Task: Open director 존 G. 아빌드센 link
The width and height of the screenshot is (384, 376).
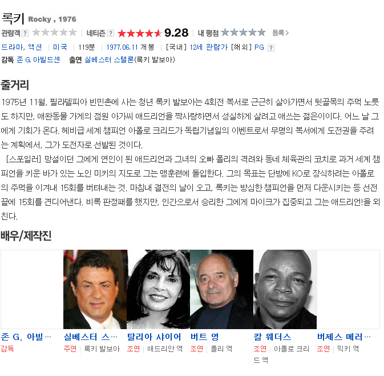Action: 38,59
